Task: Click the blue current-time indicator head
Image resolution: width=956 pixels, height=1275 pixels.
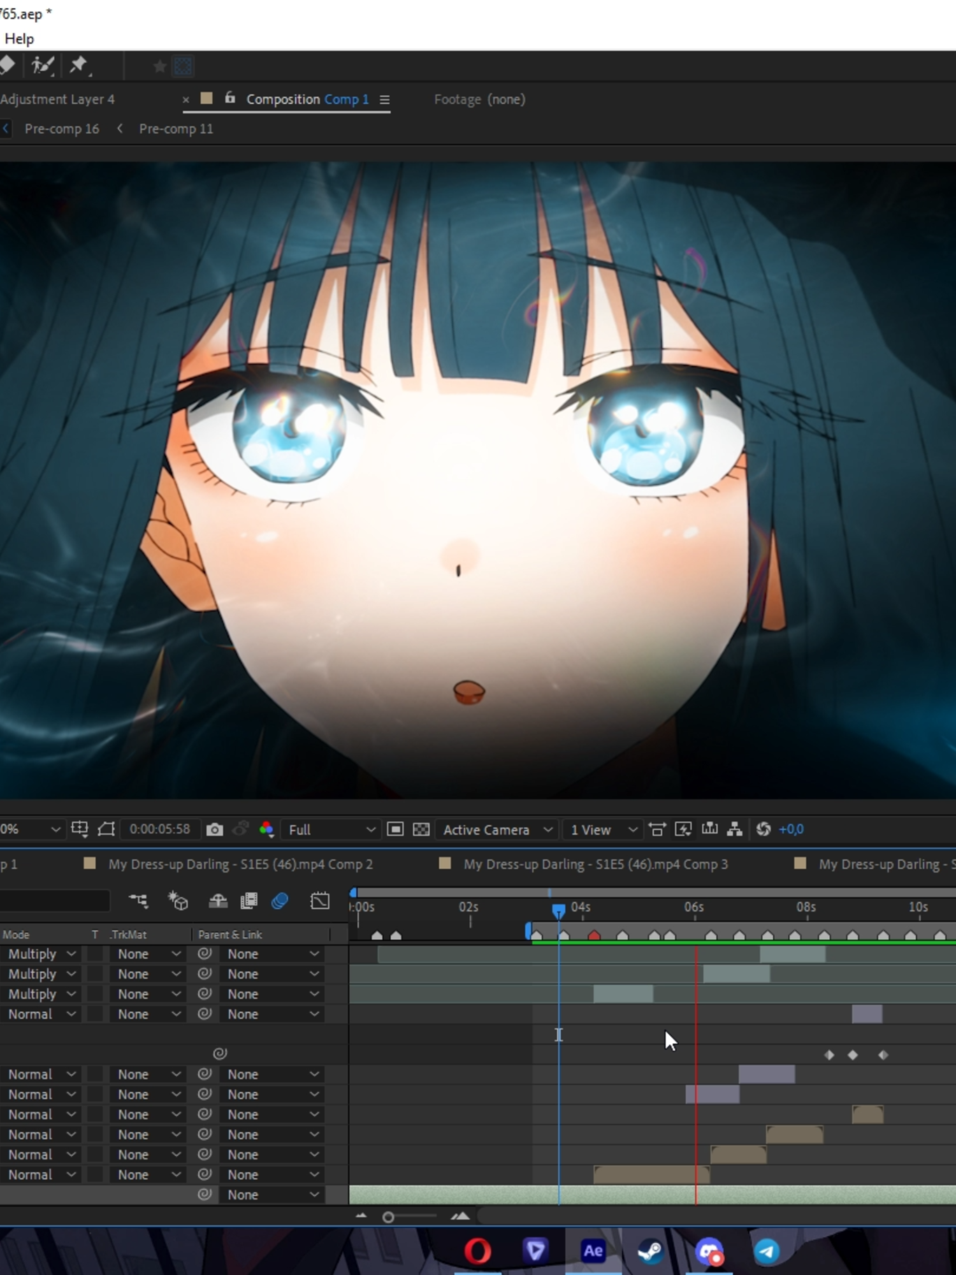Action: point(558,910)
